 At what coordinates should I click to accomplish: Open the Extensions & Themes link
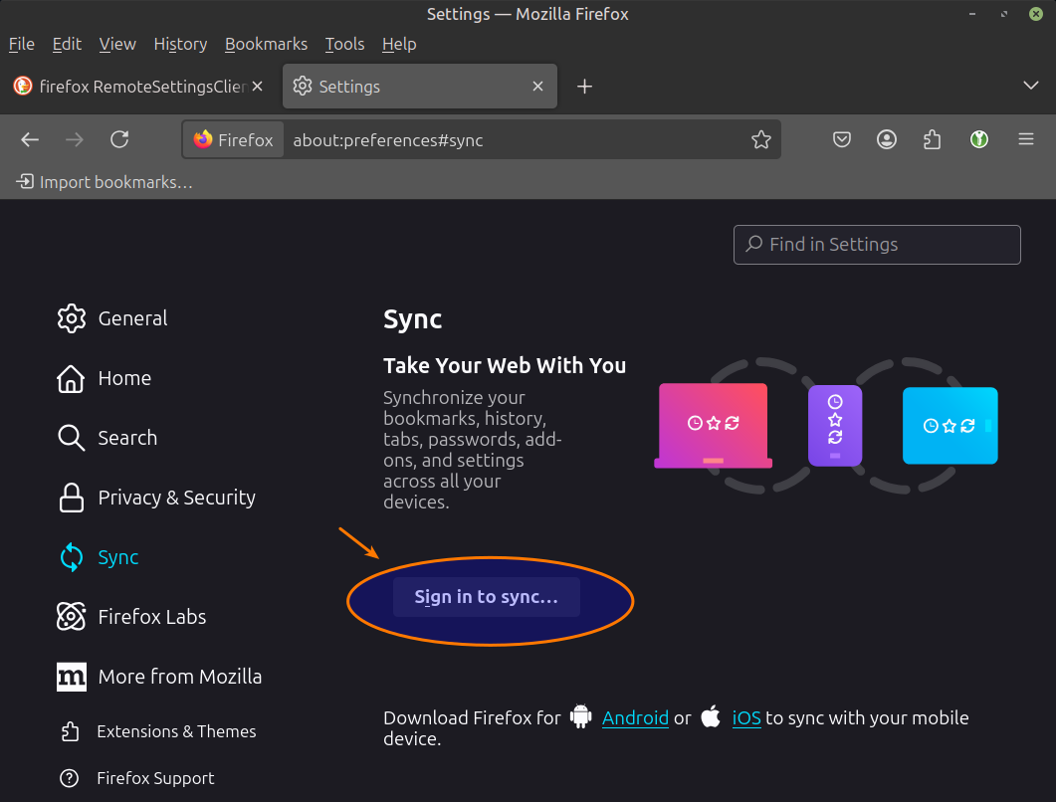click(158, 731)
